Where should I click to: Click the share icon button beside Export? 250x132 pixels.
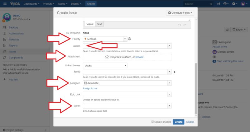(x=227, y=30)
